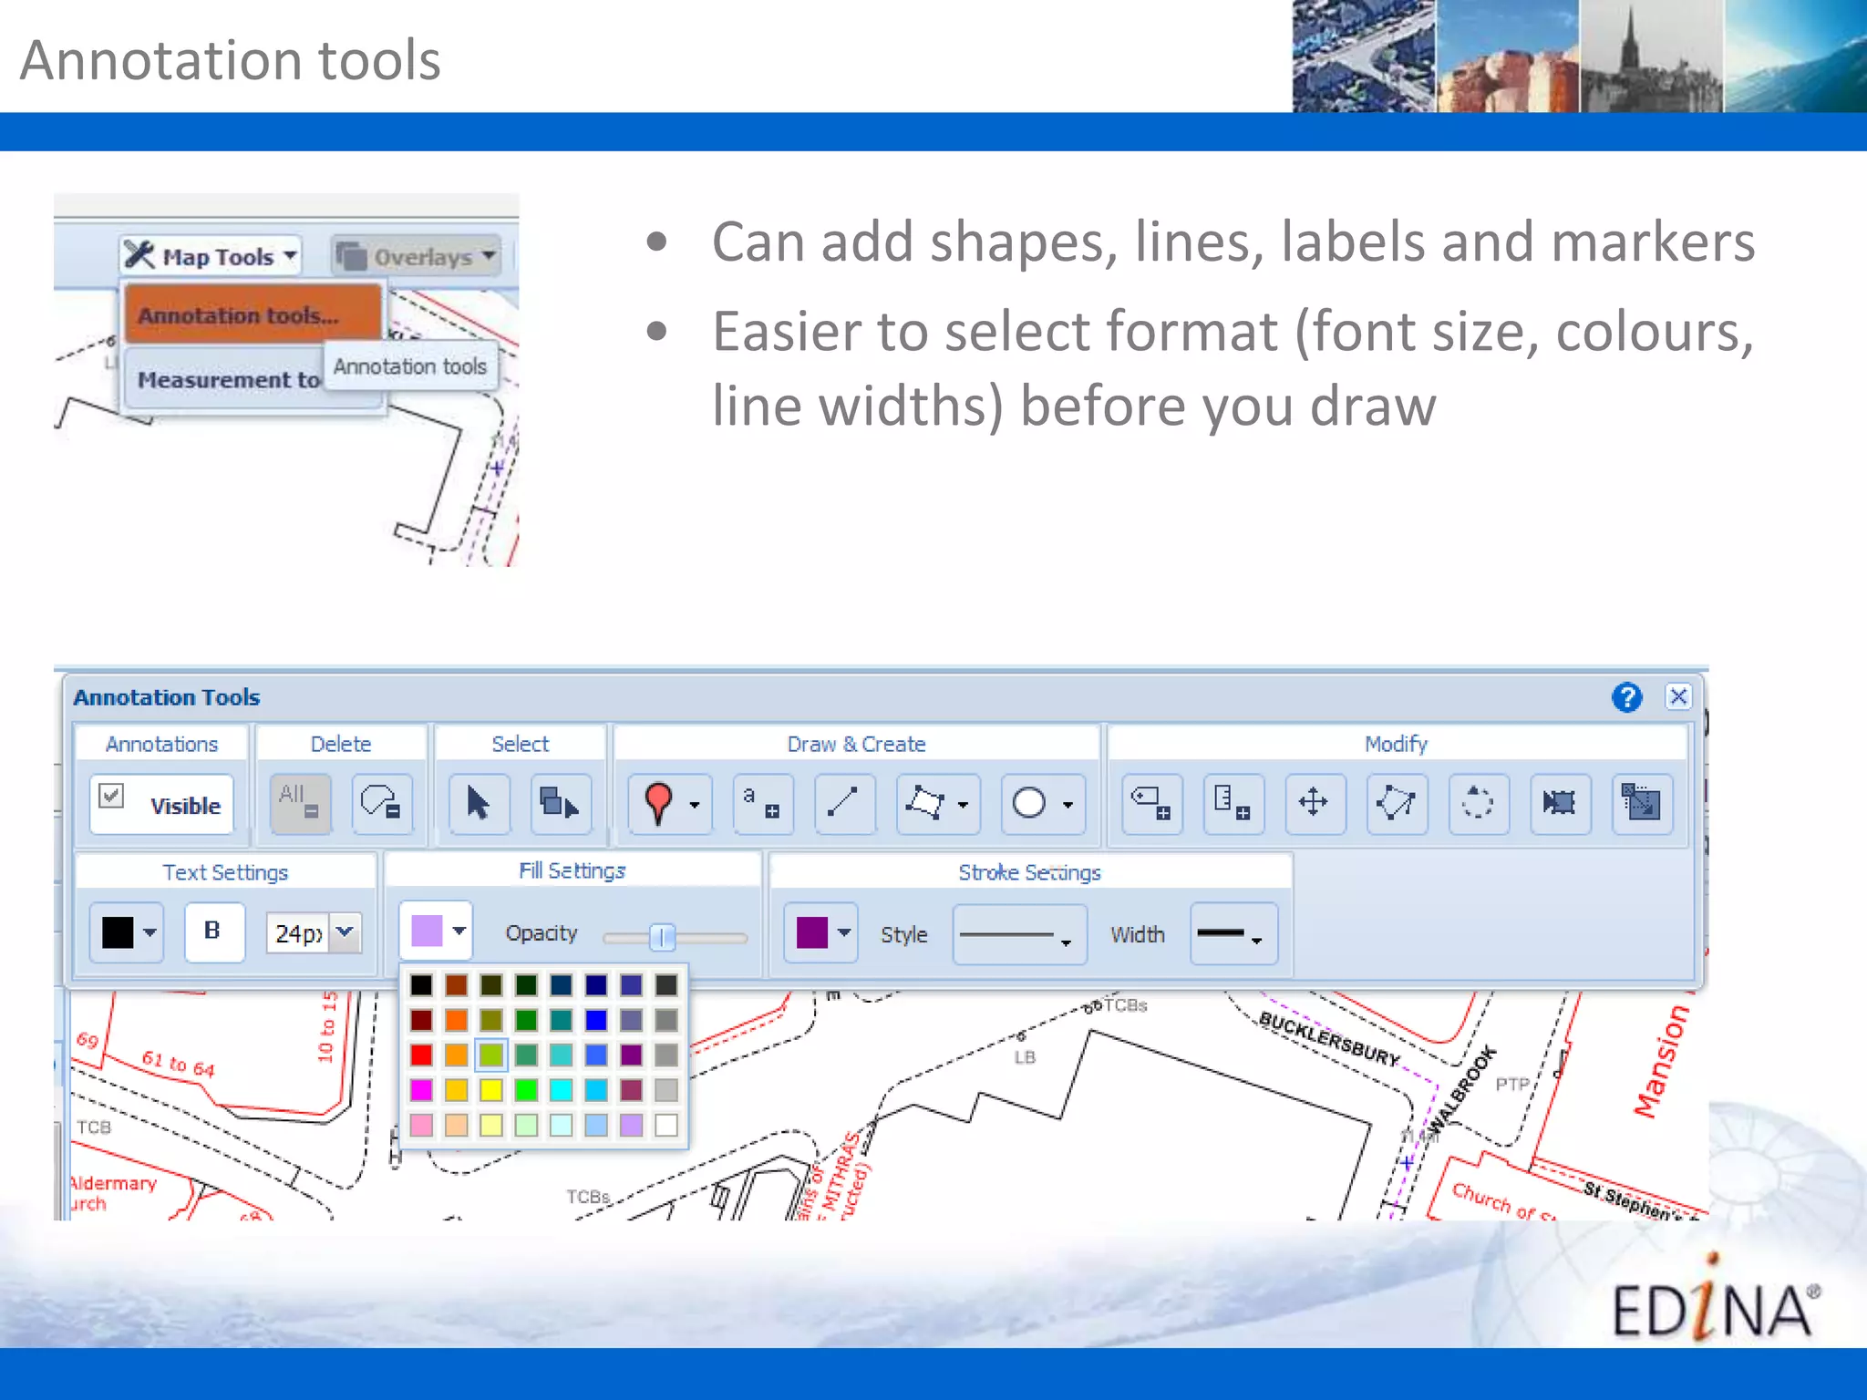
Task: Pick the dark maroon colour swatch
Action: pos(421,1020)
